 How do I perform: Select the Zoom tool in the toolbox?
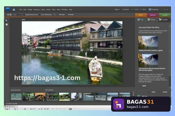point(7,21)
